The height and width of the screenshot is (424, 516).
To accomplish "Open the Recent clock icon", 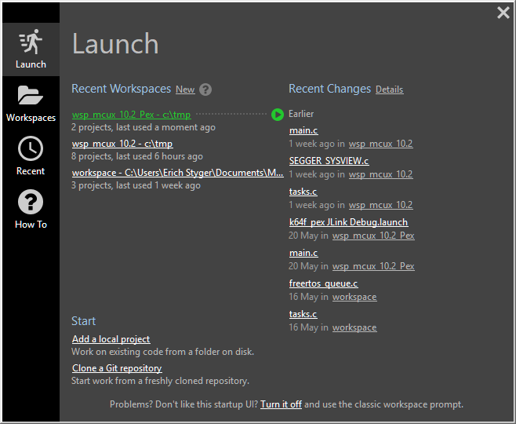I will click(x=31, y=148).
